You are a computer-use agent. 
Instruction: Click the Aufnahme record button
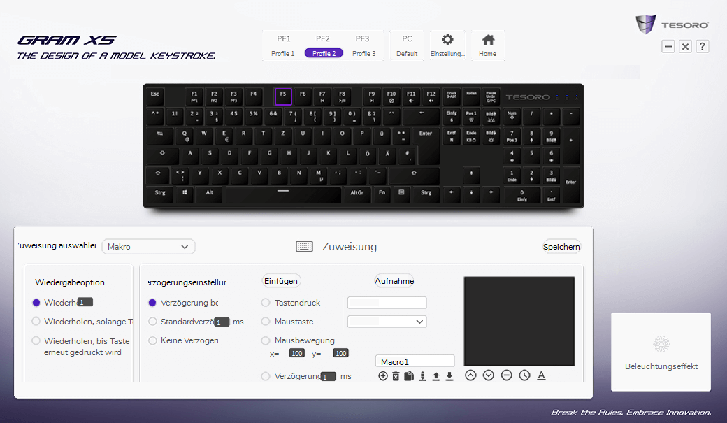coord(394,281)
